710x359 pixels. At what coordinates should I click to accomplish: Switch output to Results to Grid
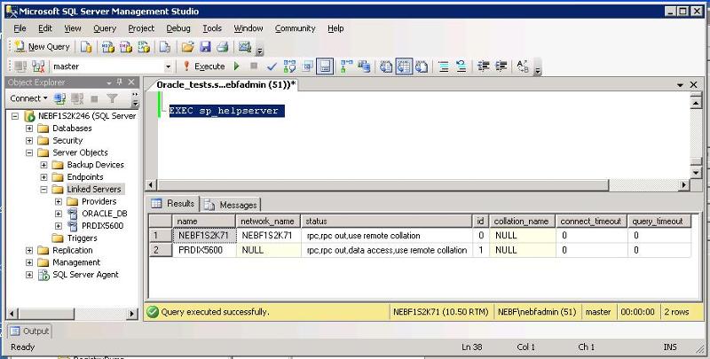click(x=404, y=66)
